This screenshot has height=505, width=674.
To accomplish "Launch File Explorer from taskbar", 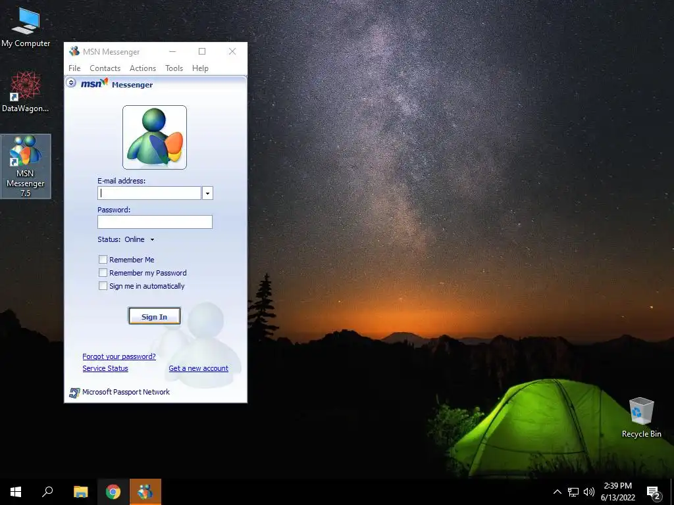I will (80, 492).
